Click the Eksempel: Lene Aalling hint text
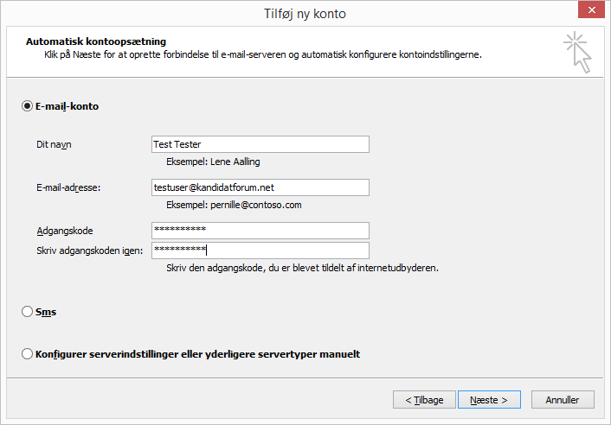Screen dimensions: 611x425 [213, 162]
